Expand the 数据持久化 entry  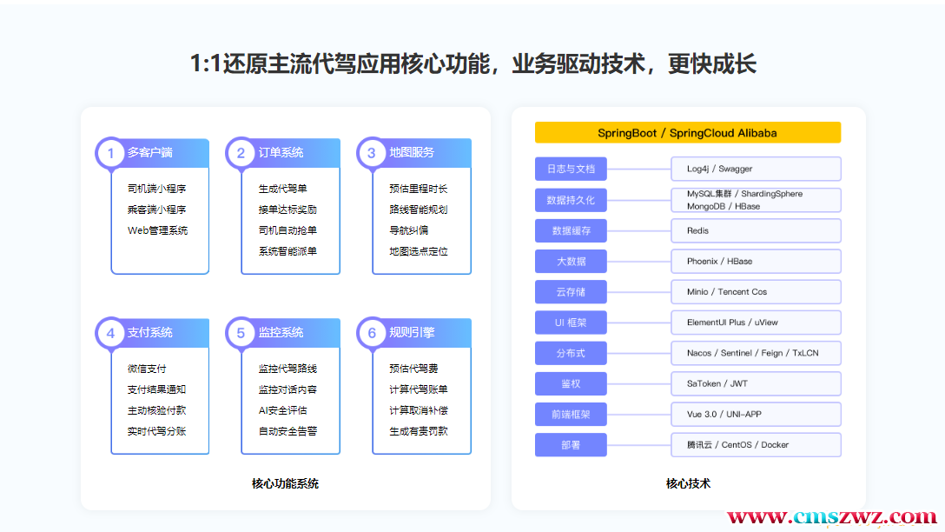571,200
